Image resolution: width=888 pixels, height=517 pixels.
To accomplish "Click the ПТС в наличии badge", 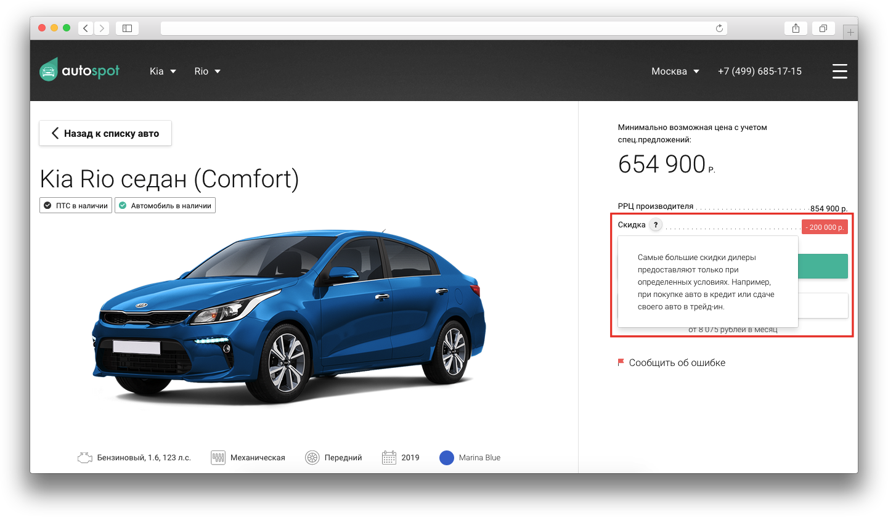I will pos(76,205).
